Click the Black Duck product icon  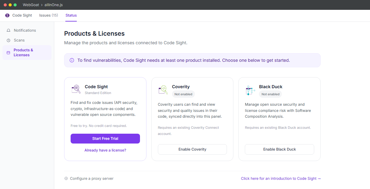250,90
